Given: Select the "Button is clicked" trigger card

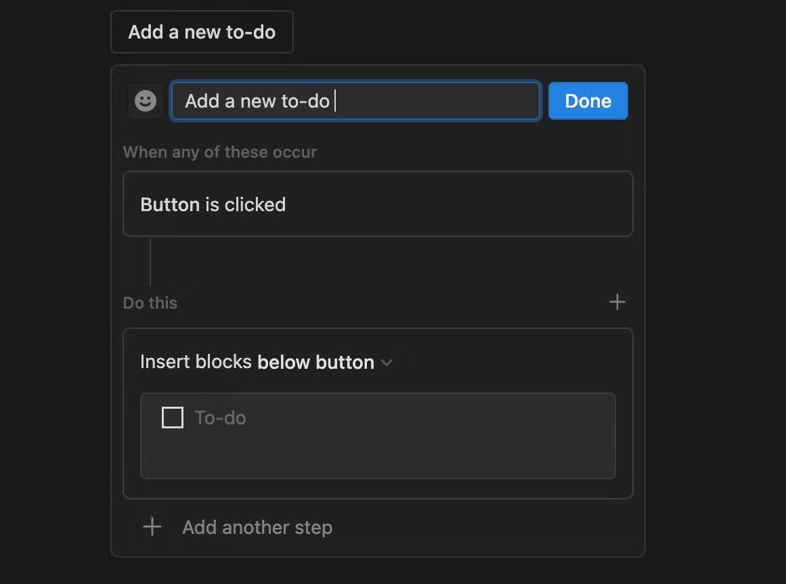Looking at the screenshot, I should point(378,204).
